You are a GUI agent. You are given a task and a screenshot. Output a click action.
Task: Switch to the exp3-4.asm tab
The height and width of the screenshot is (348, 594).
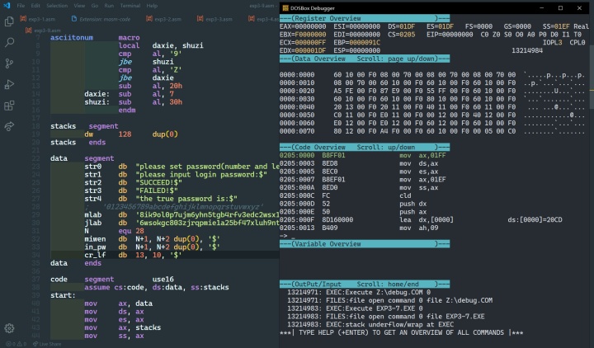click(x=263, y=19)
